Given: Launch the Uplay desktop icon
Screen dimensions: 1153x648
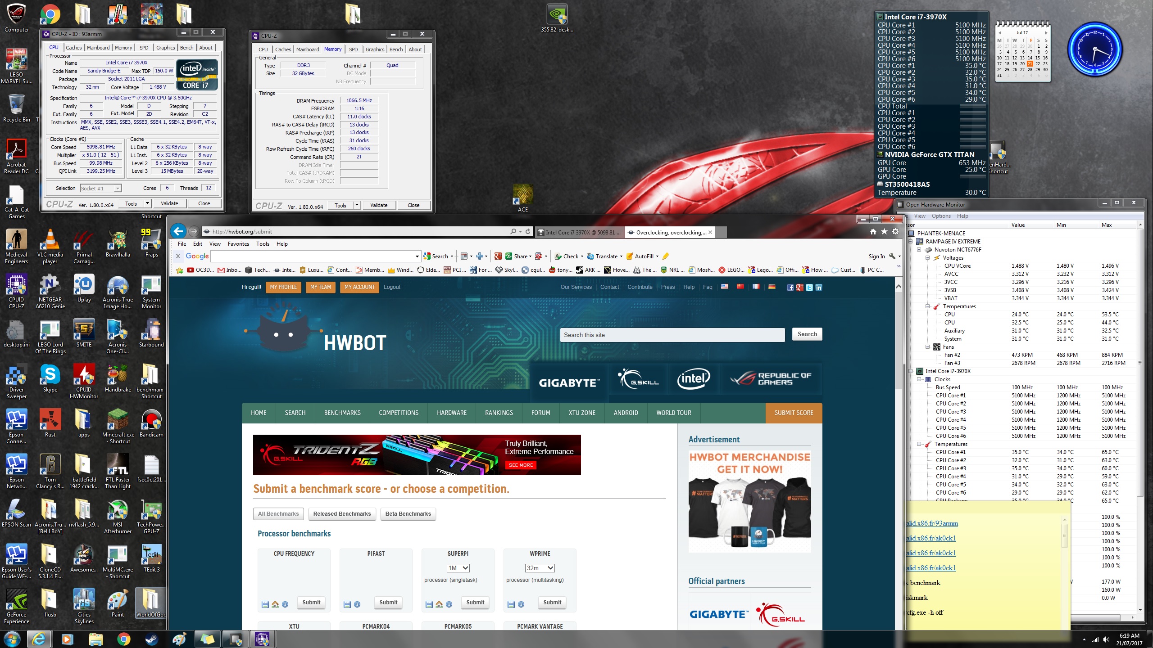Looking at the screenshot, I should click(x=84, y=288).
